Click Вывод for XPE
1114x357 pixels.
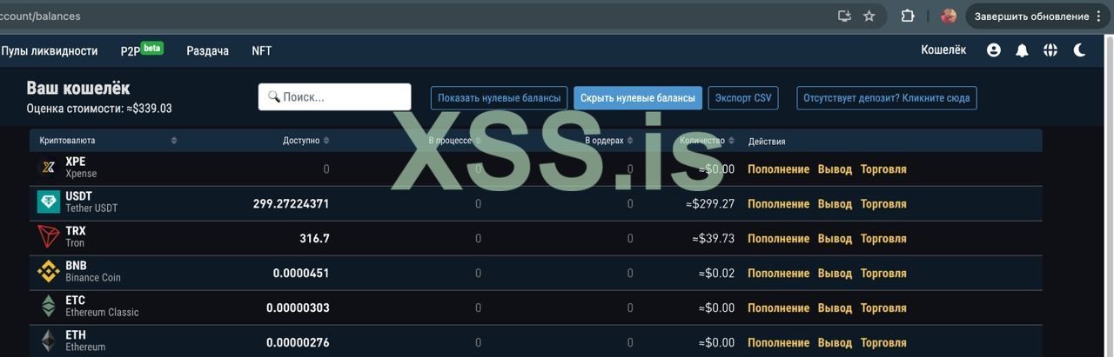click(835, 169)
